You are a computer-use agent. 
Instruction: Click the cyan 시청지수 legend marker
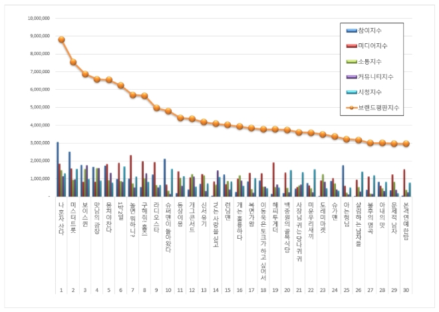click(351, 92)
